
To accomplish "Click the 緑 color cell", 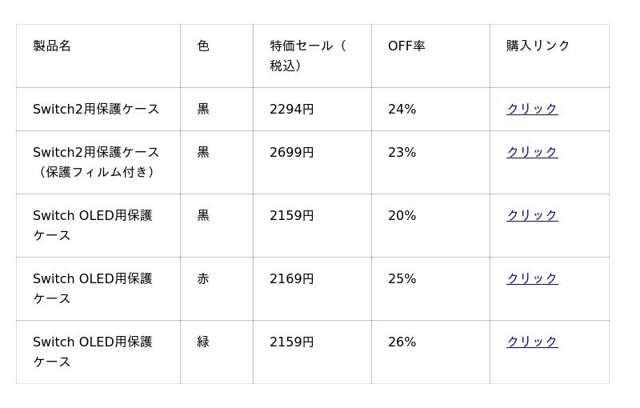I will [x=203, y=342].
